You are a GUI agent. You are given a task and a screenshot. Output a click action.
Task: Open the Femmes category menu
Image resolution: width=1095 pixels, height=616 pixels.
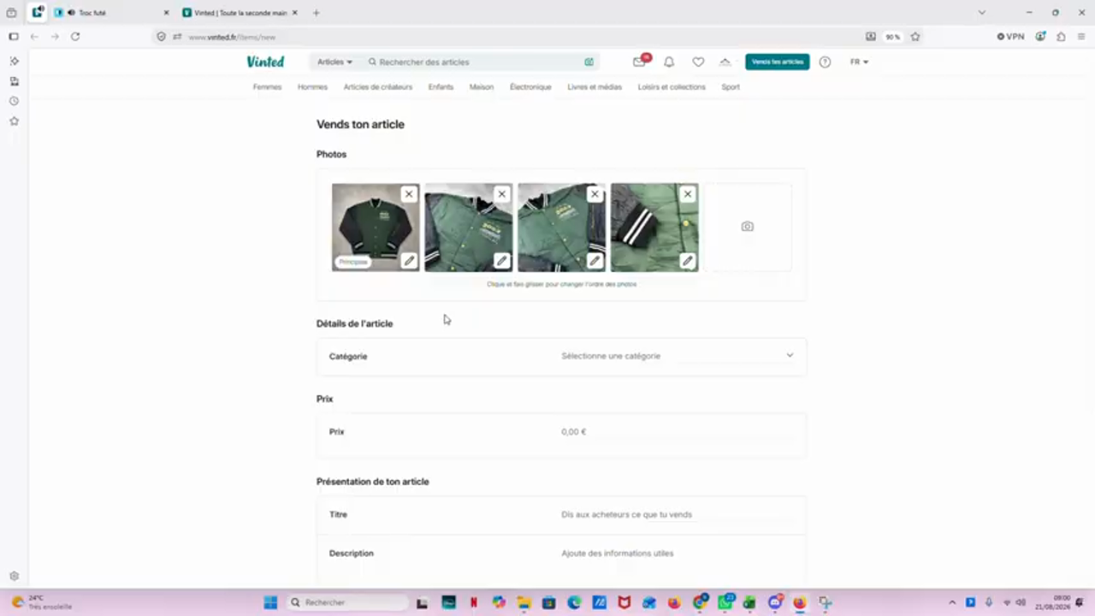[x=267, y=87]
